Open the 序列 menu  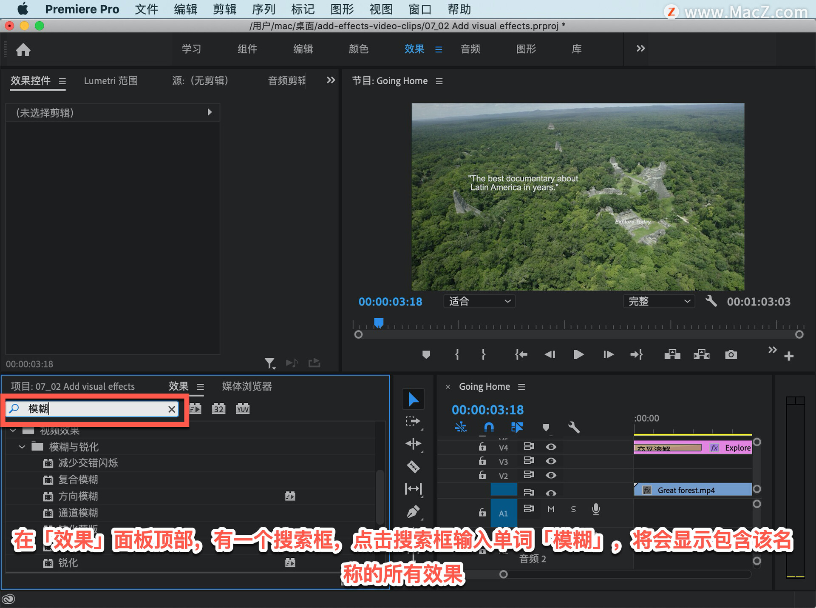pos(263,9)
